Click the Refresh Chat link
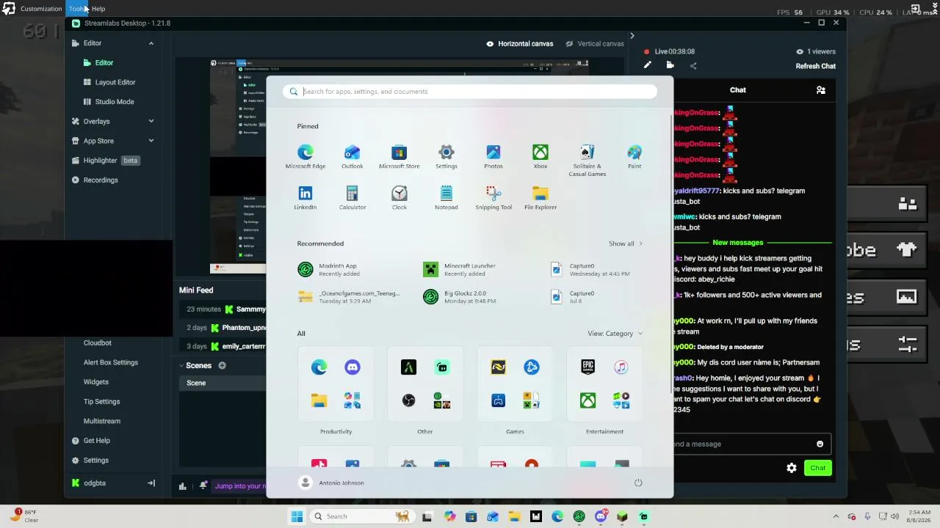 point(816,66)
